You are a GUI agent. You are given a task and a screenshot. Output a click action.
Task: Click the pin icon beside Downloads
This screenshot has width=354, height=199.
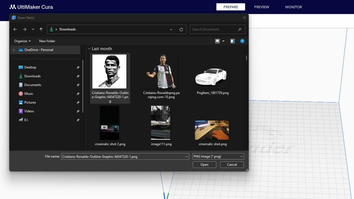pyautogui.click(x=78, y=76)
